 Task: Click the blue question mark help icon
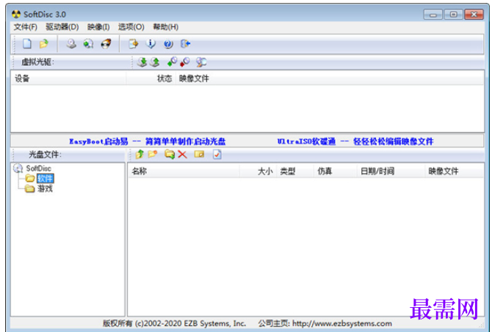click(168, 44)
